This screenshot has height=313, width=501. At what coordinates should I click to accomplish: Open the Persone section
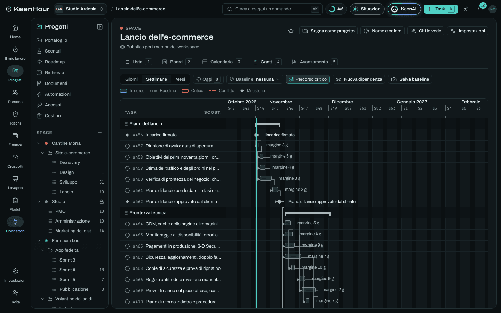coord(15,96)
